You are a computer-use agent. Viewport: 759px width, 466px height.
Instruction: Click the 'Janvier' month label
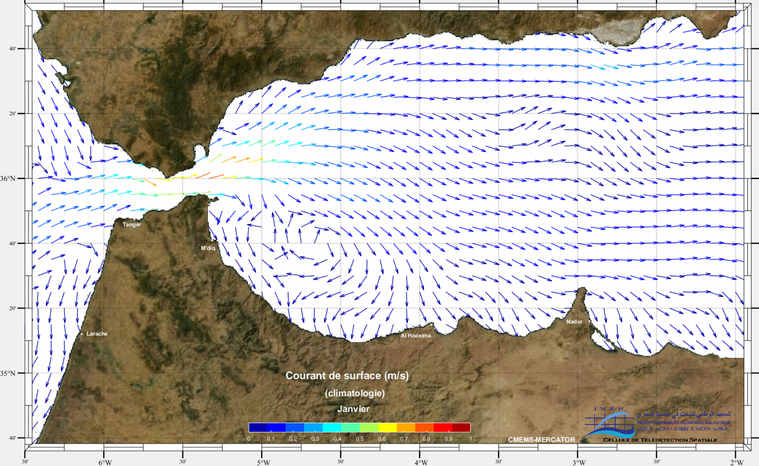tap(353, 409)
